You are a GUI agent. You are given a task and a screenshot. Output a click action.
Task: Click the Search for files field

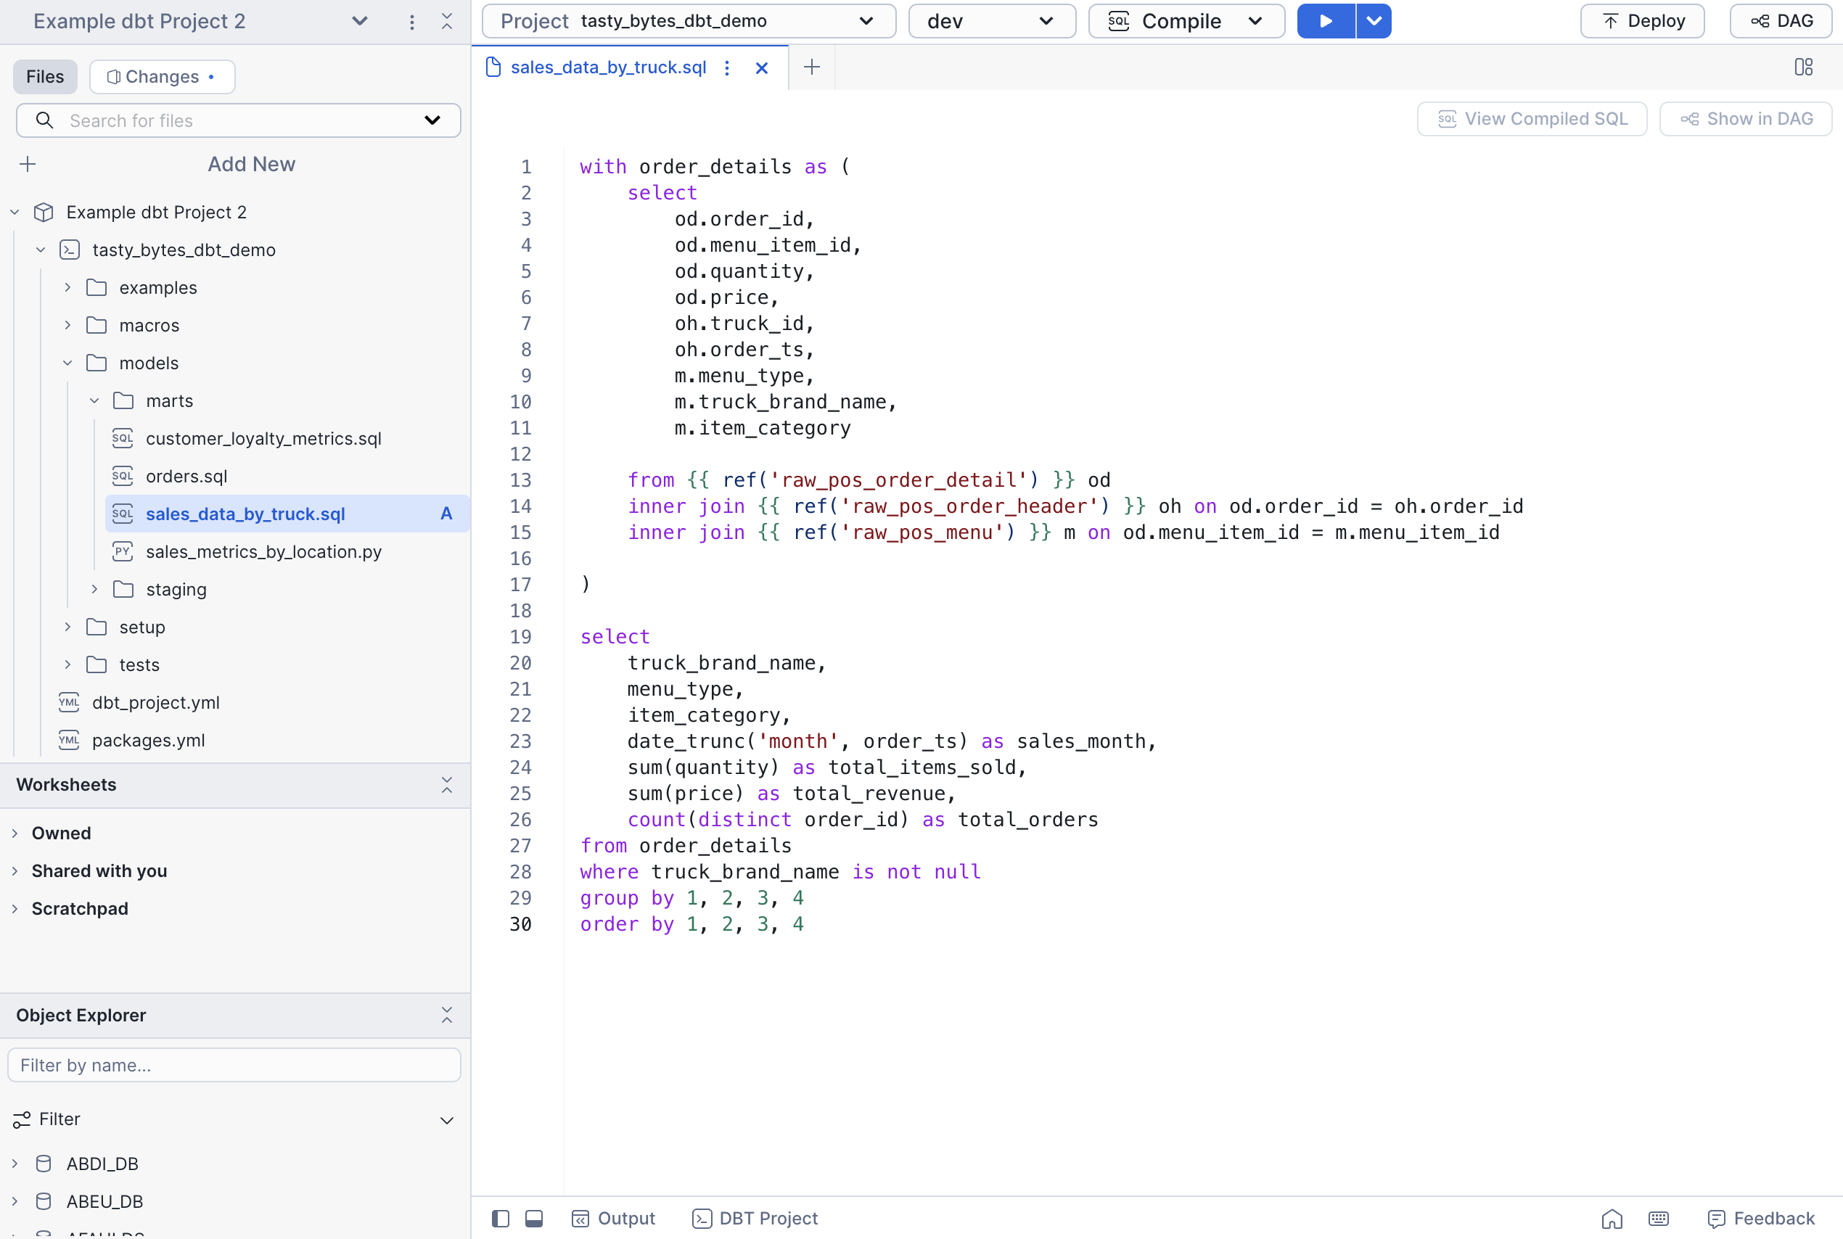pos(237,121)
